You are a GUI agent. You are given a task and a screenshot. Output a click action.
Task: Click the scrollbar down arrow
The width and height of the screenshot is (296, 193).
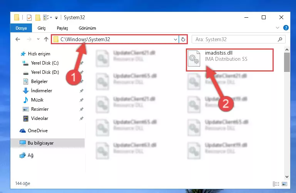287,177
